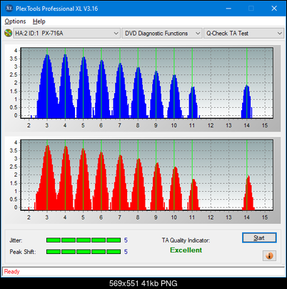Click the disc drive icon beside drive selector
Screen dimensions: 287x289
tap(8, 33)
